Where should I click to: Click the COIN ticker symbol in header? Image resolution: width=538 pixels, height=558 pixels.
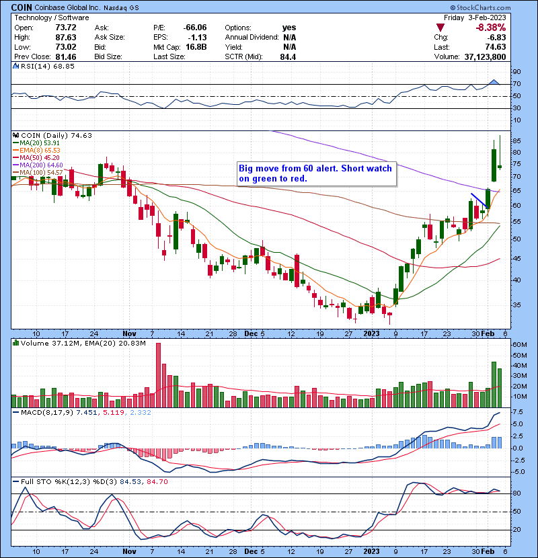[x=22, y=7]
